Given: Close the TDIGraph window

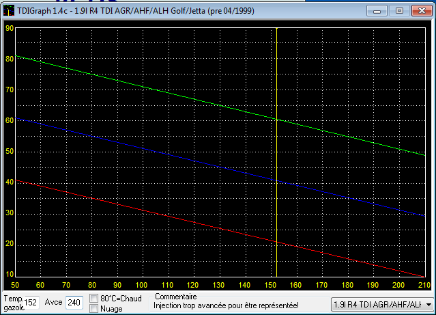Looking at the screenshot, I should pos(420,10).
